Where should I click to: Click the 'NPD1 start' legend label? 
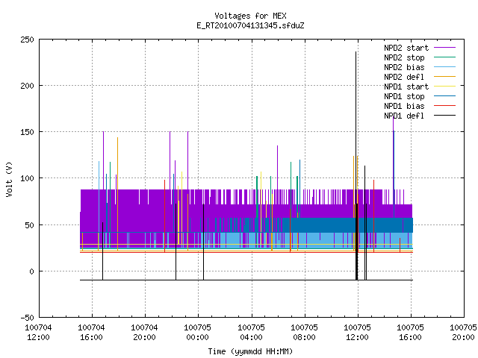click(x=406, y=87)
